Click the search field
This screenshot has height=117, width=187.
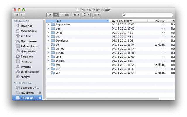[147, 15]
